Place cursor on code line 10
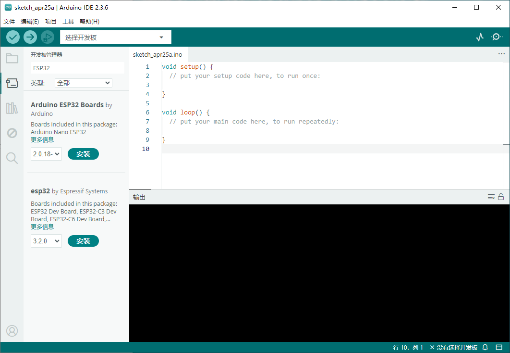This screenshot has height=353, width=510. tap(332, 149)
